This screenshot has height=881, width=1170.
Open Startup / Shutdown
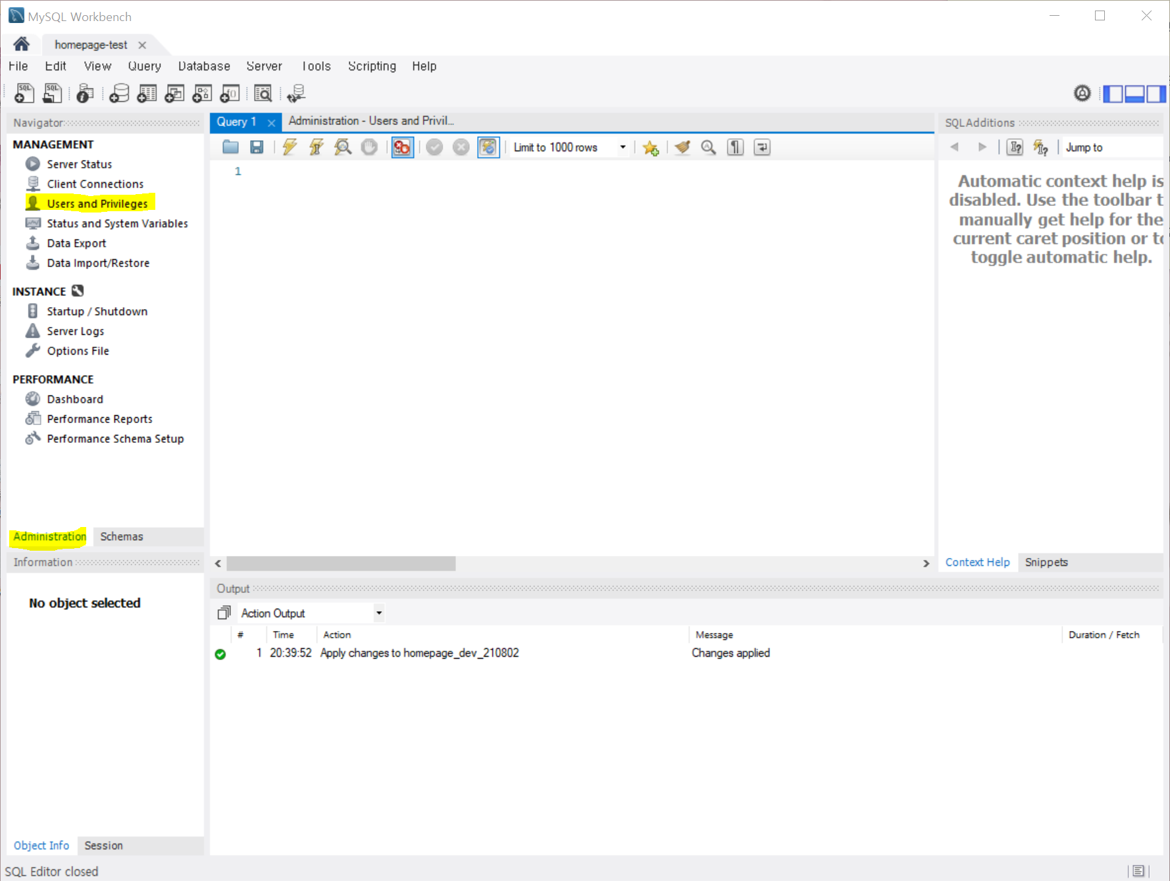[97, 311]
